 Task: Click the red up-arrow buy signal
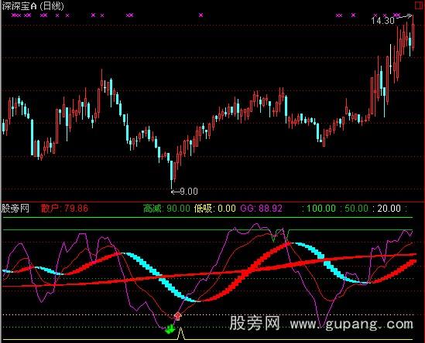177,316
